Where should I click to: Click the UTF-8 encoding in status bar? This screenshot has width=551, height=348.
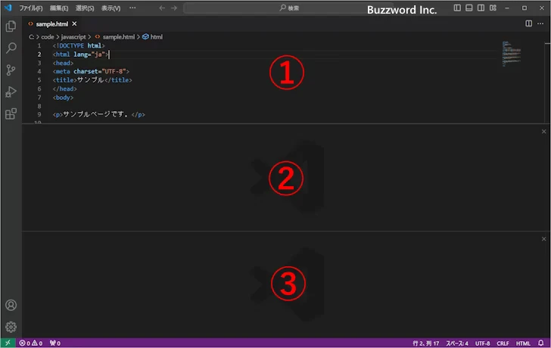pyautogui.click(x=483, y=343)
